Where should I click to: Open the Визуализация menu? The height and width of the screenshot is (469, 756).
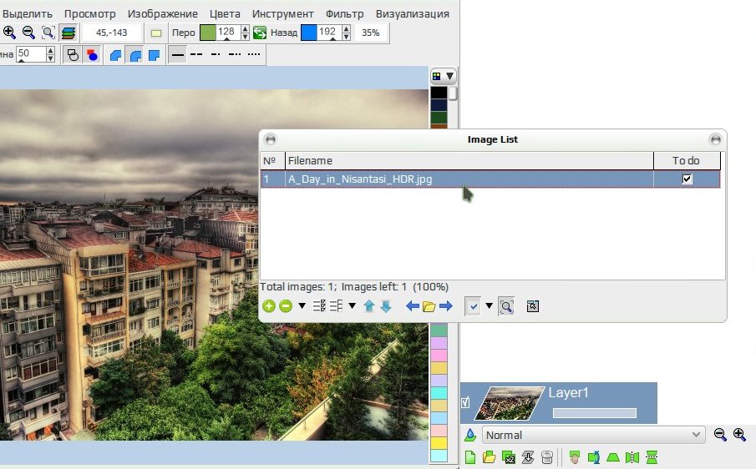coord(412,14)
